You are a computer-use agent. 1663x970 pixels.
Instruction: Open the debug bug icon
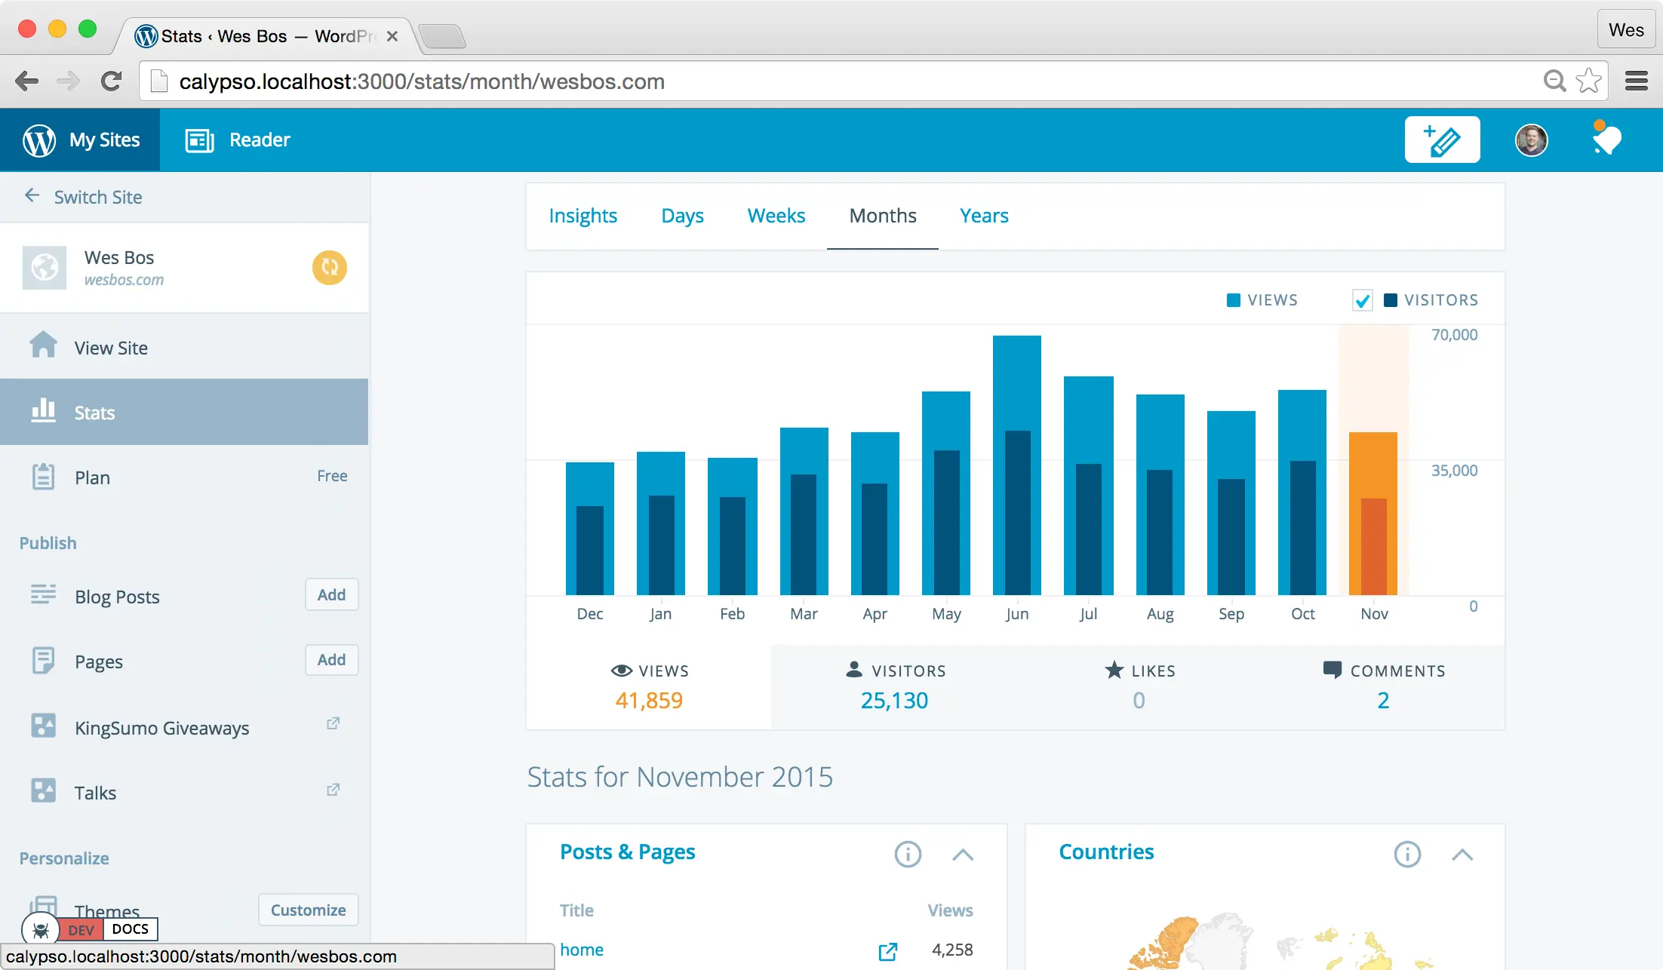point(41,930)
